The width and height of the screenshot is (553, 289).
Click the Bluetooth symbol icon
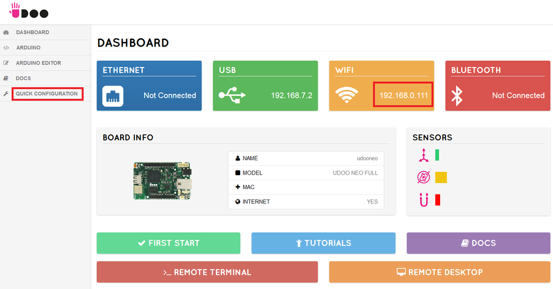coord(457,96)
